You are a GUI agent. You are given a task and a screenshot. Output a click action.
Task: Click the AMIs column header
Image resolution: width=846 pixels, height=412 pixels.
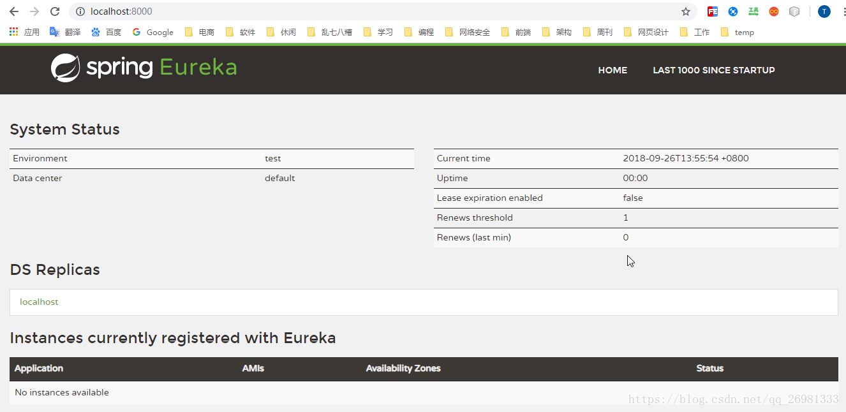point(253,368)
